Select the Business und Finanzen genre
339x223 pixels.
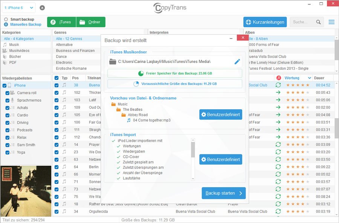click(75, 50)
